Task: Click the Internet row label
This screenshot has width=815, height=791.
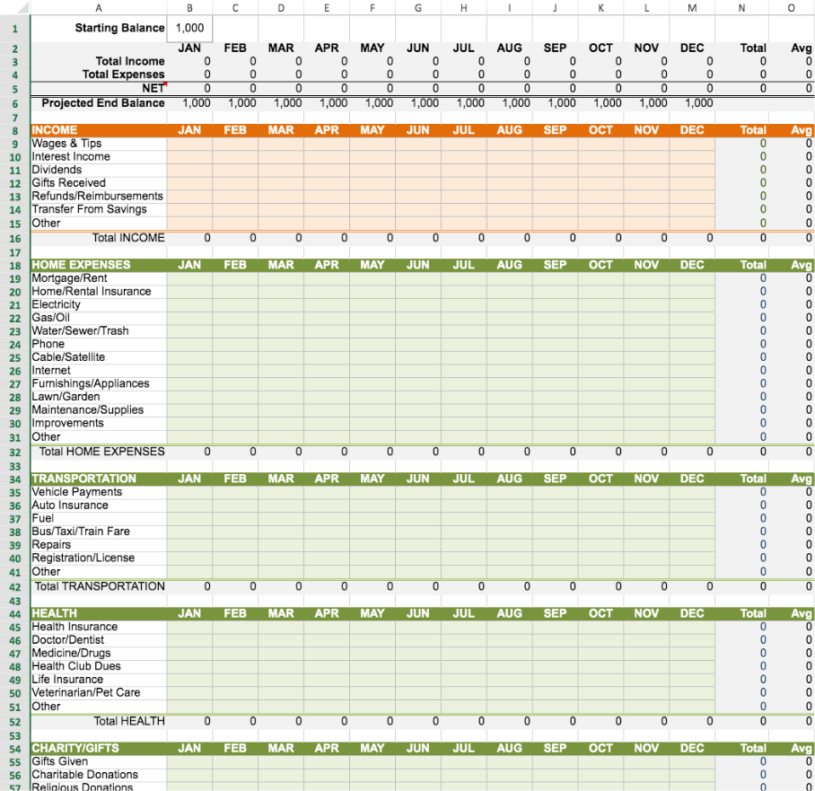Action: (x=51, y=370)
